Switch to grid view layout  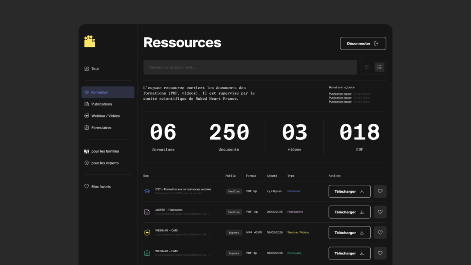[x=367, y=67]
